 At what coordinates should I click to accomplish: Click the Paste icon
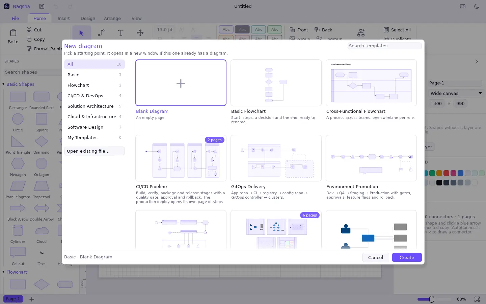click(x=13, y=33)
